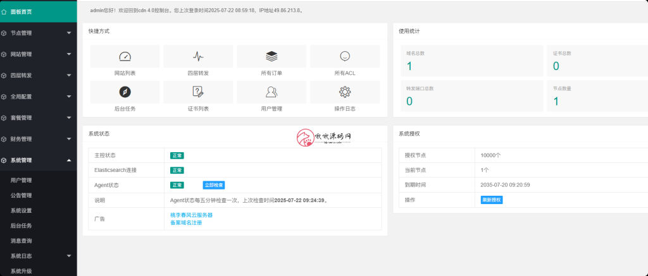Click the 10000个 authorized nodes value
The height and width of the screenshot is (276, 648).
[491, 155]
